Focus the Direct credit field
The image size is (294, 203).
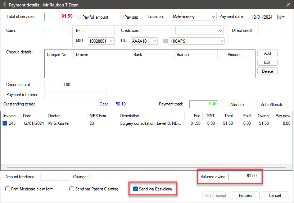click(x=272, y=31)
